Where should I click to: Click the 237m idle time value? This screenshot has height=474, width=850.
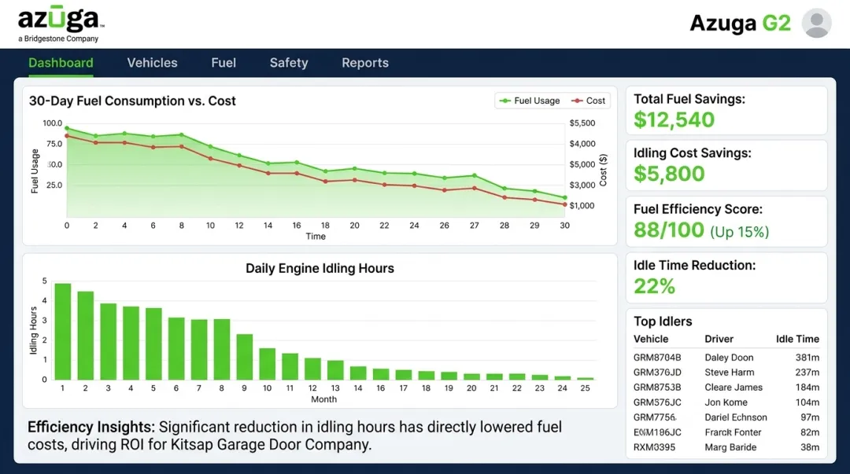[807, 372]
